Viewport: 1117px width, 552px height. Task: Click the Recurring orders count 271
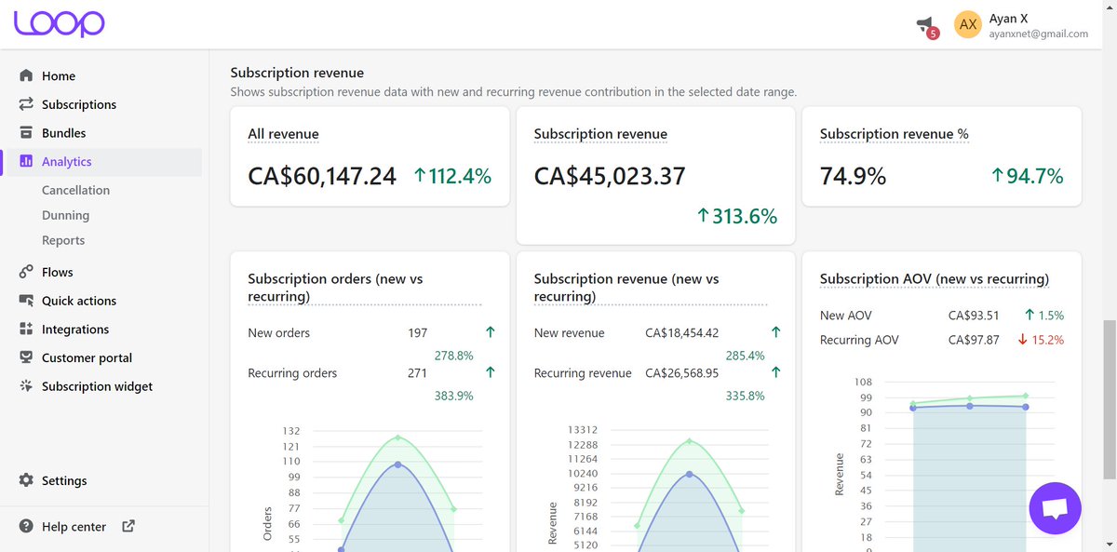(417, 372)
